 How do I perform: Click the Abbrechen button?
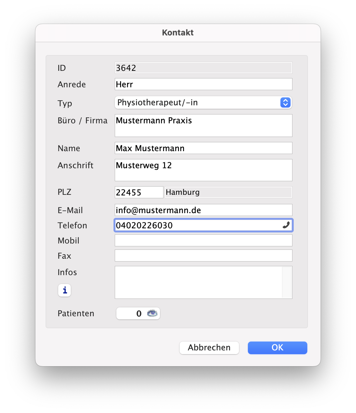(209, 348)
